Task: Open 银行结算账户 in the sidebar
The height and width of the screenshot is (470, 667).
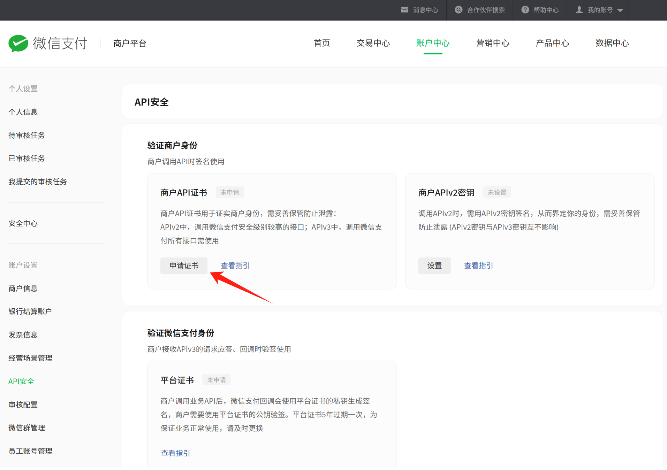Action: tap(30, 311)
